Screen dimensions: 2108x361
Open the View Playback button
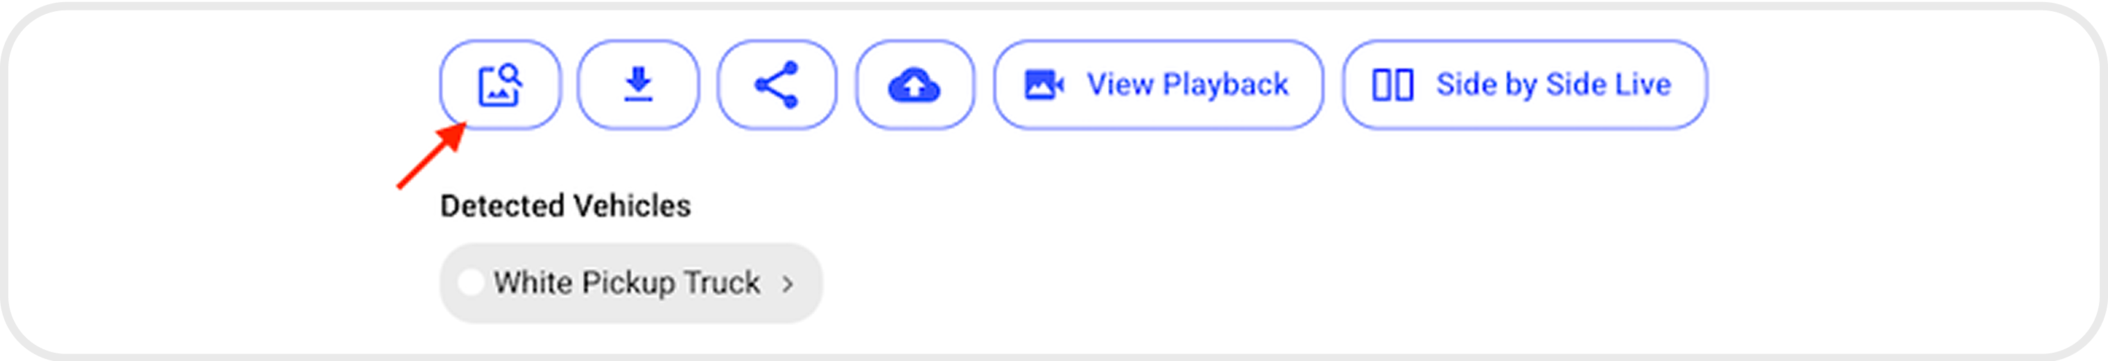click(x=1158, y=85)
